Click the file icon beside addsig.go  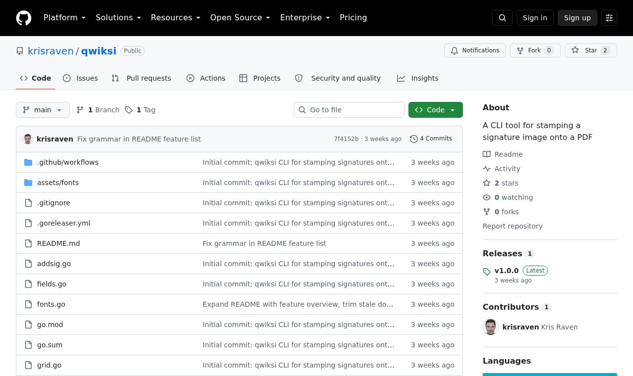click(28, 264)
